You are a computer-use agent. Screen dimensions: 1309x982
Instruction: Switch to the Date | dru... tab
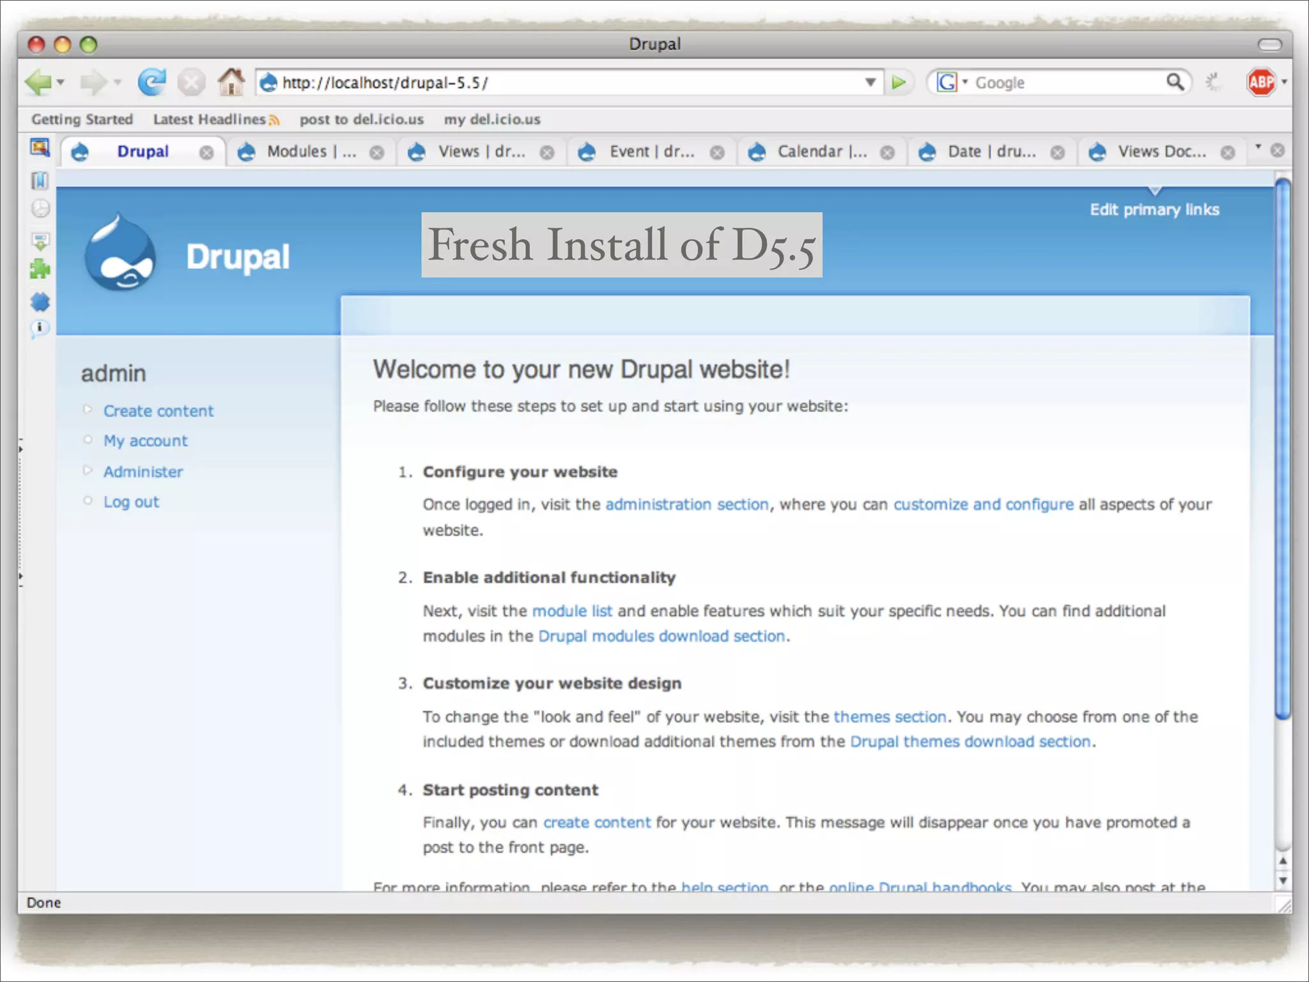point(992,152)
